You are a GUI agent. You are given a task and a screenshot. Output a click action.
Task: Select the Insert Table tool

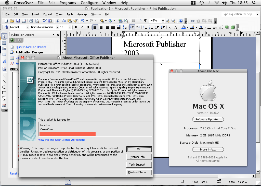tap(4, 54)
